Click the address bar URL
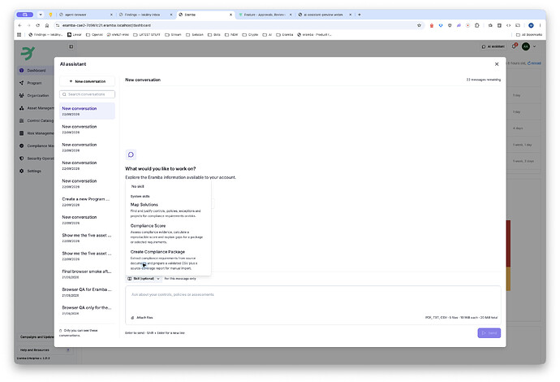Screen dimensions: 560x382 [x=106, y=25]
